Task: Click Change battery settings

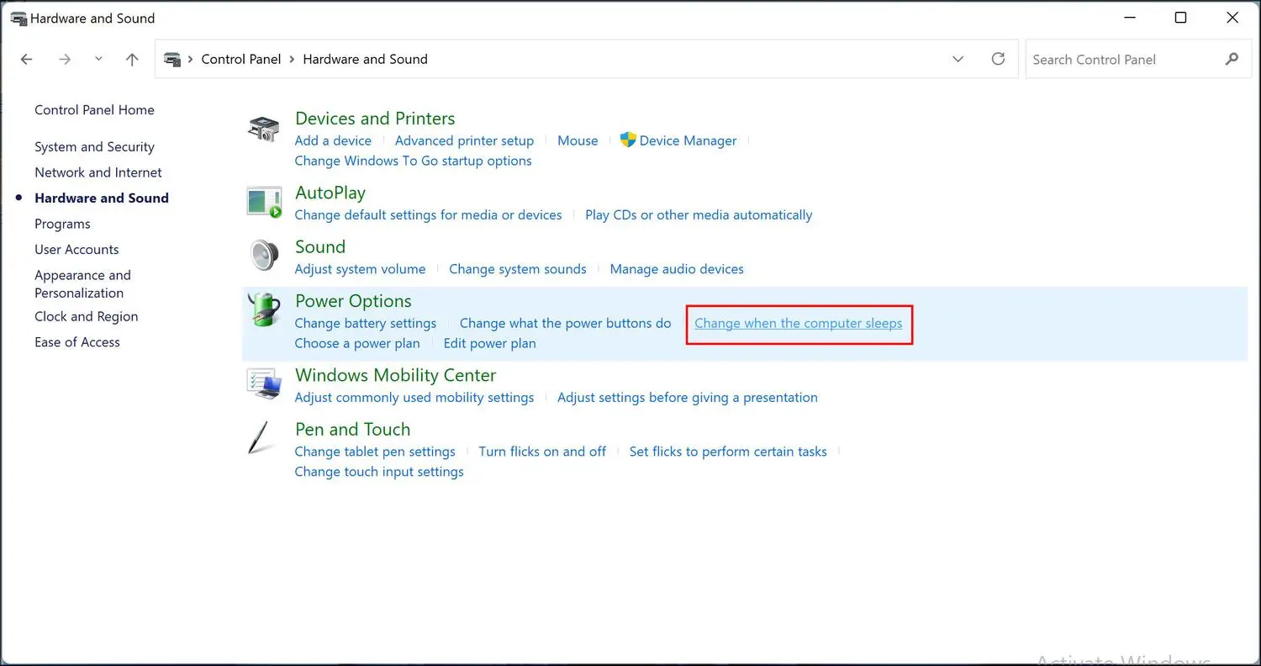Action: [x=366, y=324]
